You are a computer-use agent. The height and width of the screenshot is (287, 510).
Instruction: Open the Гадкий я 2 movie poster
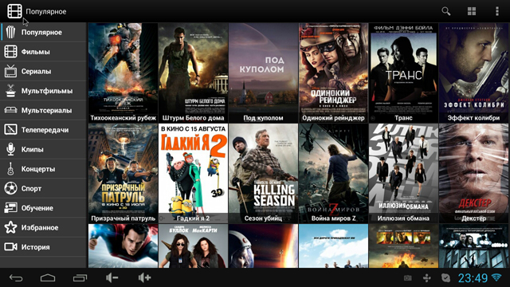pos(193,173)
